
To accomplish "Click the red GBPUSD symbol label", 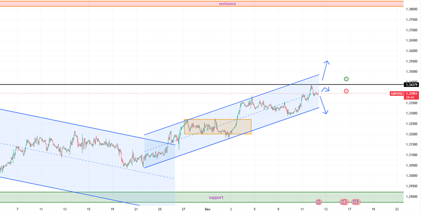I will click(397, 94).
